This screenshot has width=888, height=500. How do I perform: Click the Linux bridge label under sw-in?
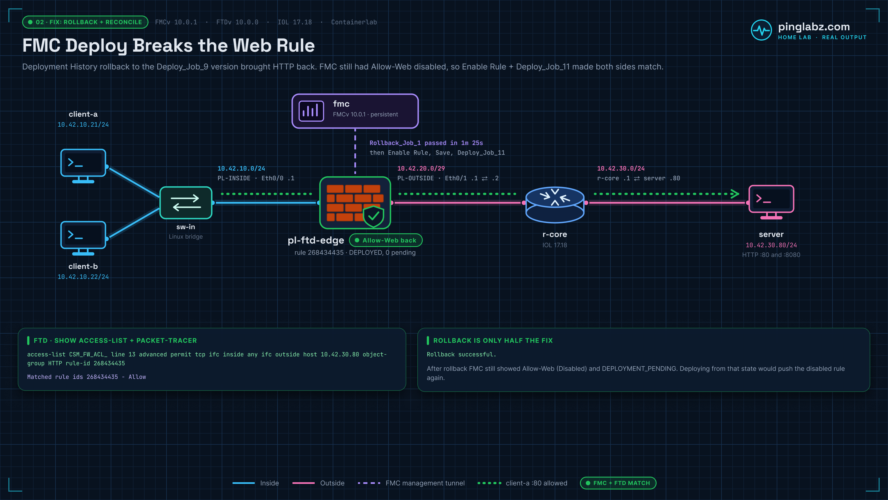click(186, 237)
